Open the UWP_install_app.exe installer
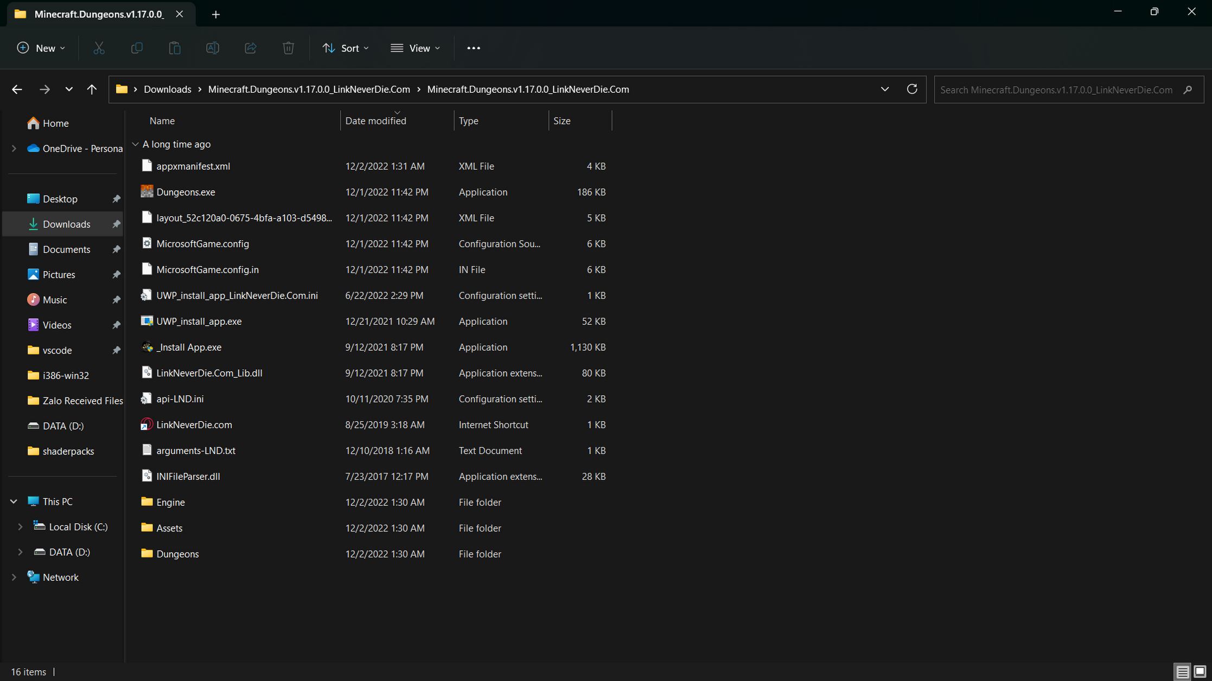 tap(199, 320)
